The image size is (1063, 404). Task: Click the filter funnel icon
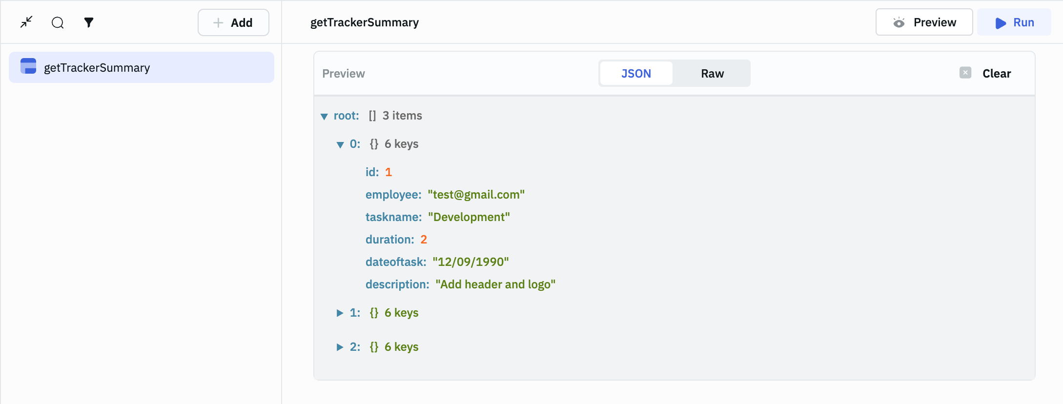pyautogui.click(x=88, y=22)
